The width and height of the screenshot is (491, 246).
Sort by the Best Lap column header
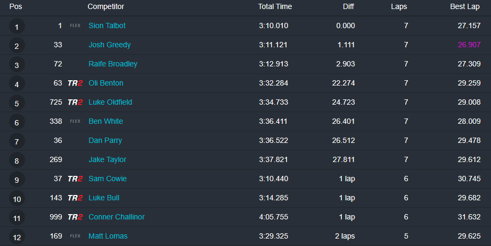coord(465,7)
